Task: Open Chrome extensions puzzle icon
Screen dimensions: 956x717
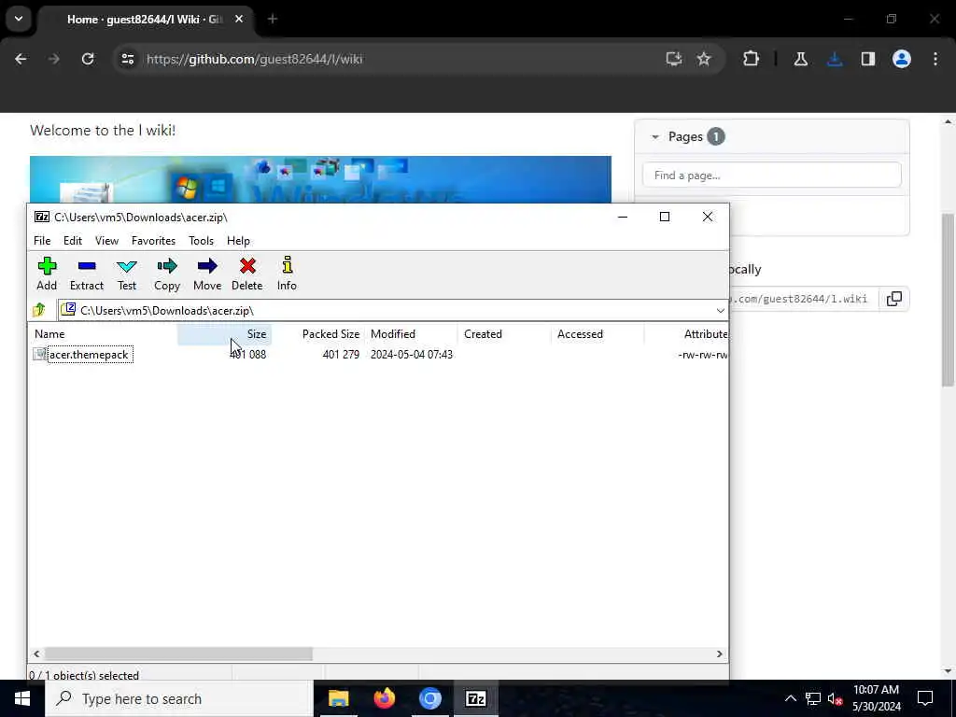Action: [752, 59]
